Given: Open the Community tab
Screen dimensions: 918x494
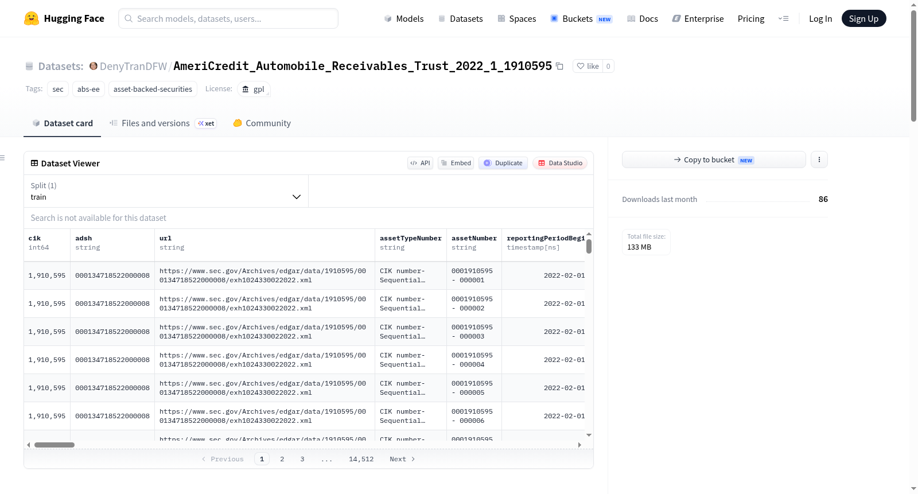Looking at the screenshot, I should click(262, 123).
